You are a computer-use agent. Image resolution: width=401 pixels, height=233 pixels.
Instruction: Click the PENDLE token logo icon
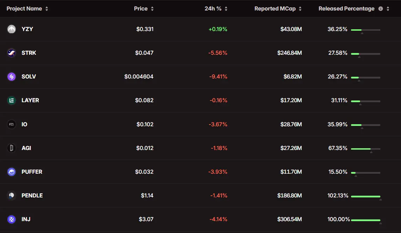coord(12,196)
